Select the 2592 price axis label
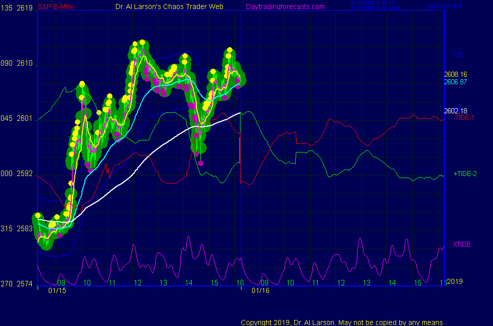This screenshot has height=326, width=493. click(x=25, y=174)
